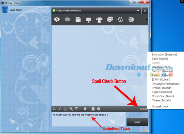The height and width of the screenshot is (134, 184).
Task: Close the Claus Muller chat tab
Action: pos(145,11)
